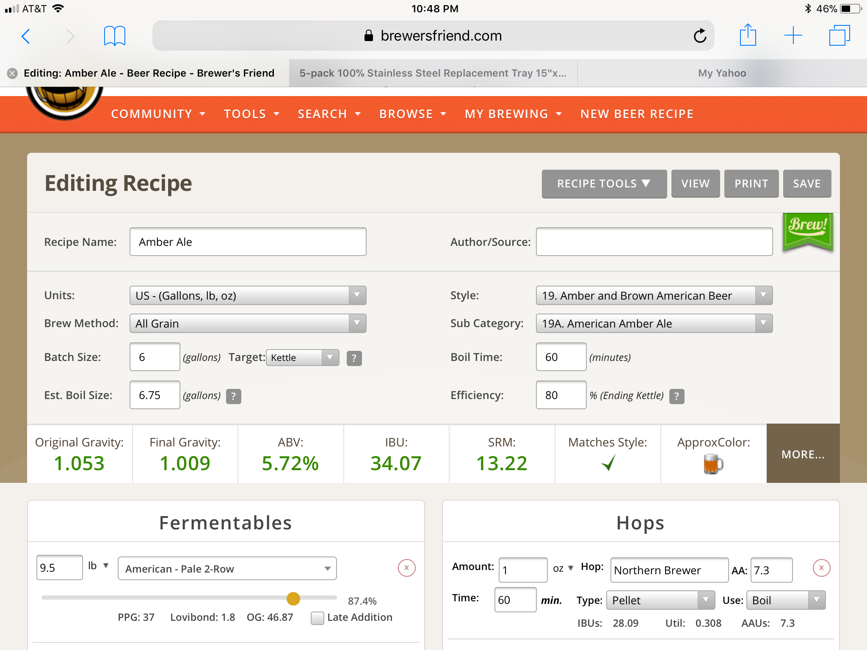Tap Safari forward arrow
The image size is (867, 650).
70,36
